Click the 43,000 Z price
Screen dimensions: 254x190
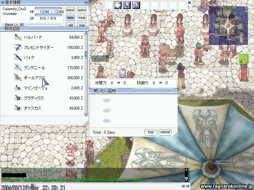(76, 98)
